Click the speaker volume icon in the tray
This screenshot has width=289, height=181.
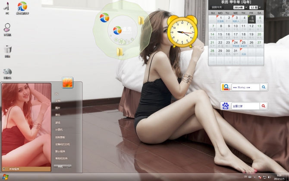(x=269, y=177)
